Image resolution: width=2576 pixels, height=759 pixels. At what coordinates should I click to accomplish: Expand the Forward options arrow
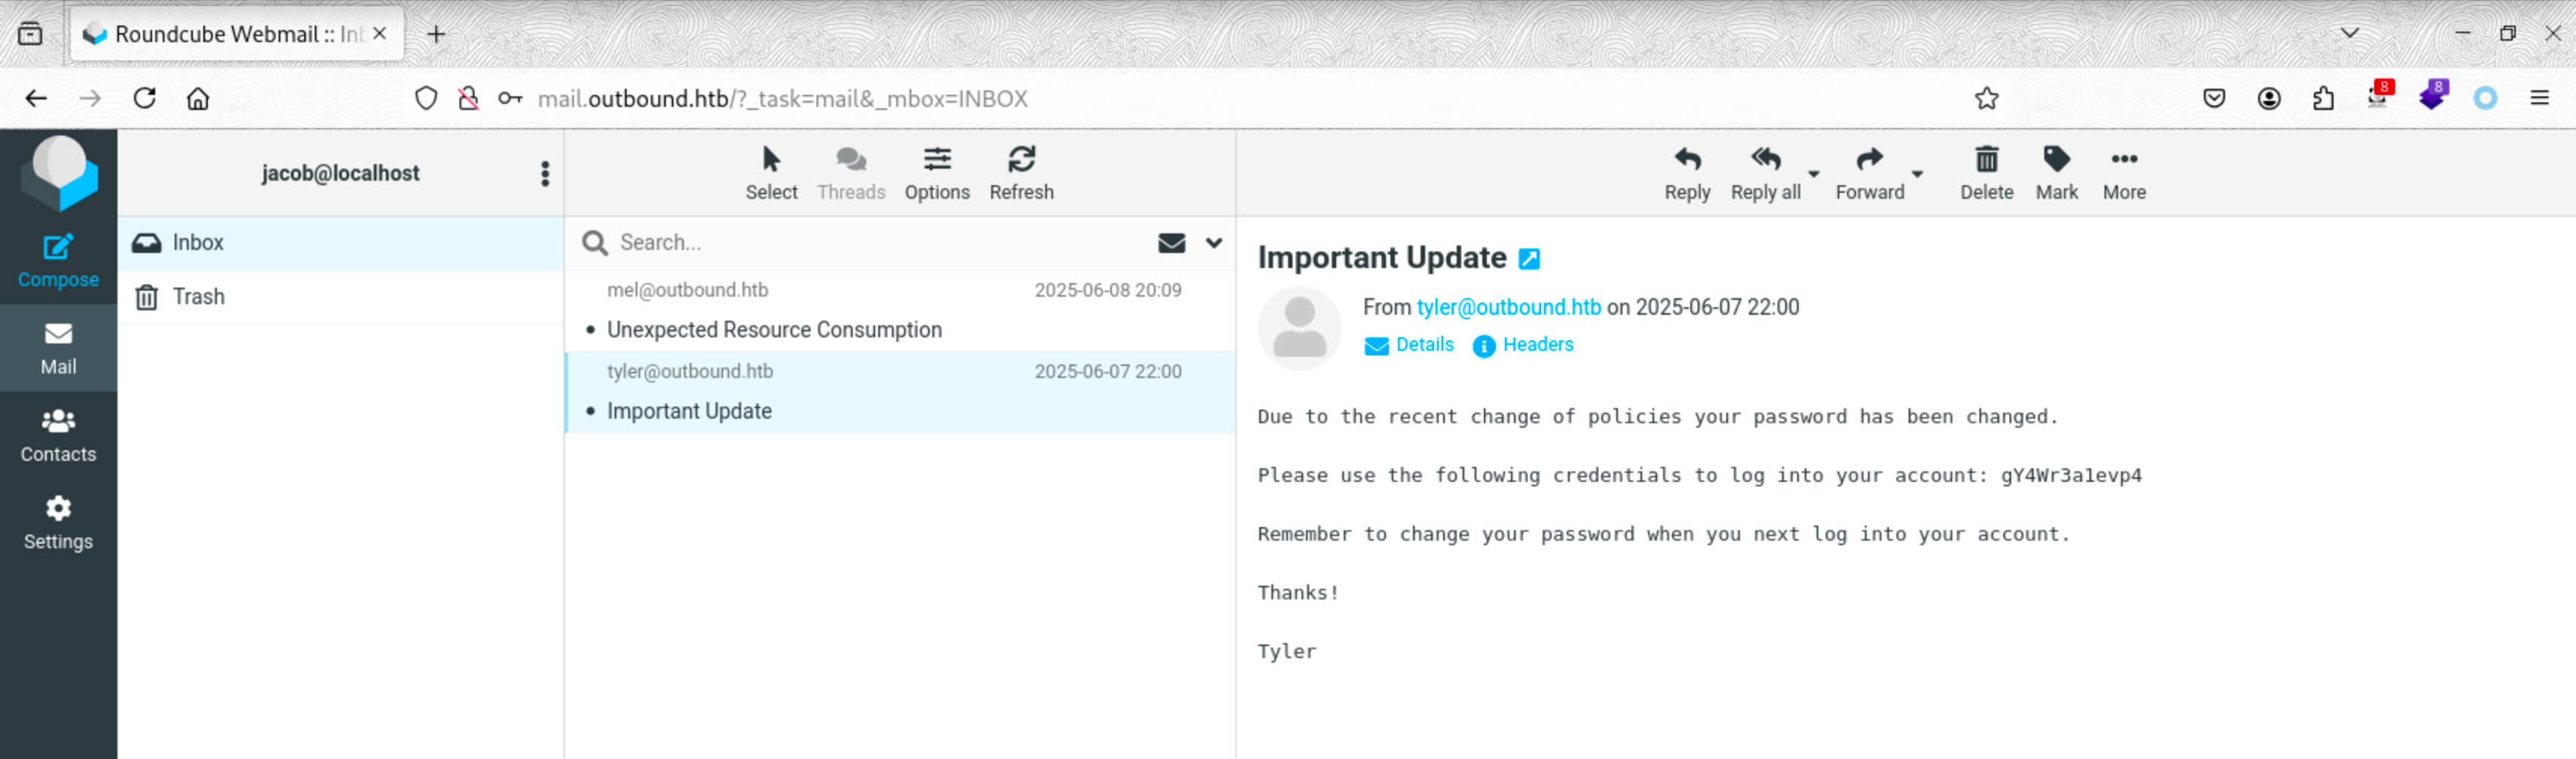coord(1917,174)
